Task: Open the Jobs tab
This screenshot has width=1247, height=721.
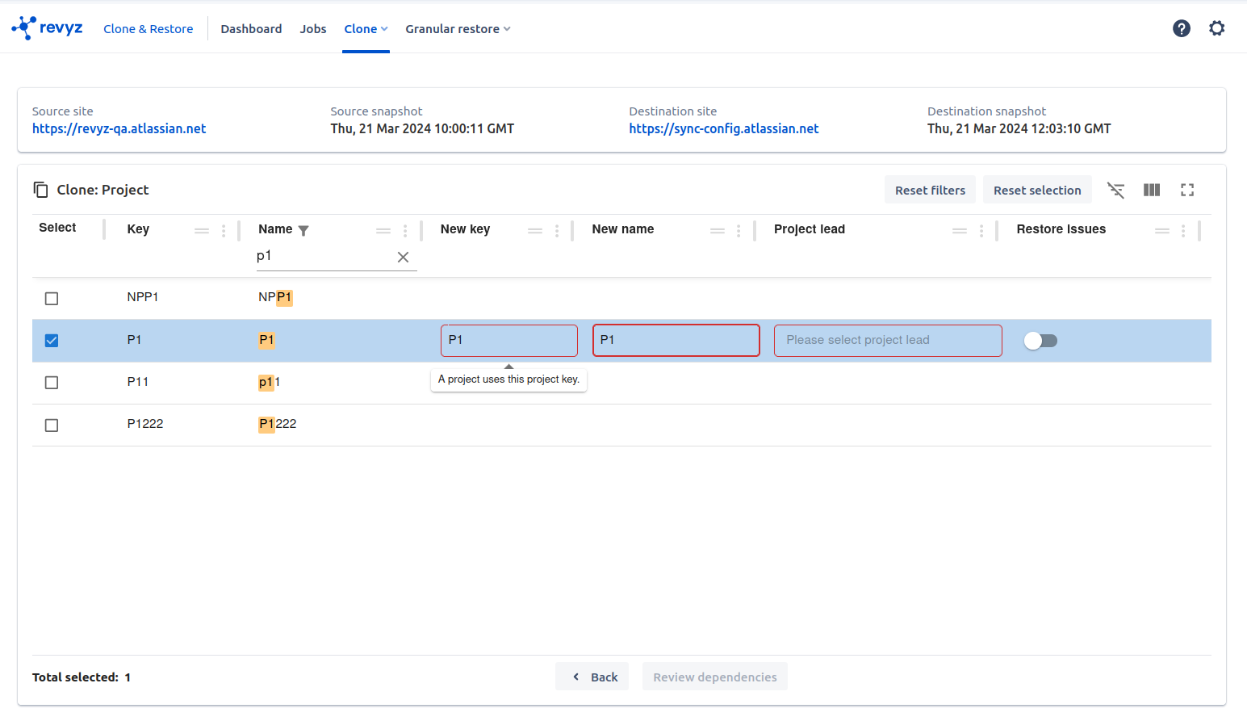Action: tap(313, 29)
